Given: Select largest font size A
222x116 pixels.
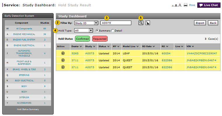Looking at the screenshot, I should [180, 5].
